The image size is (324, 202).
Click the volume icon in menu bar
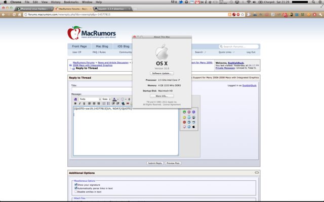(x=254, y=2)
